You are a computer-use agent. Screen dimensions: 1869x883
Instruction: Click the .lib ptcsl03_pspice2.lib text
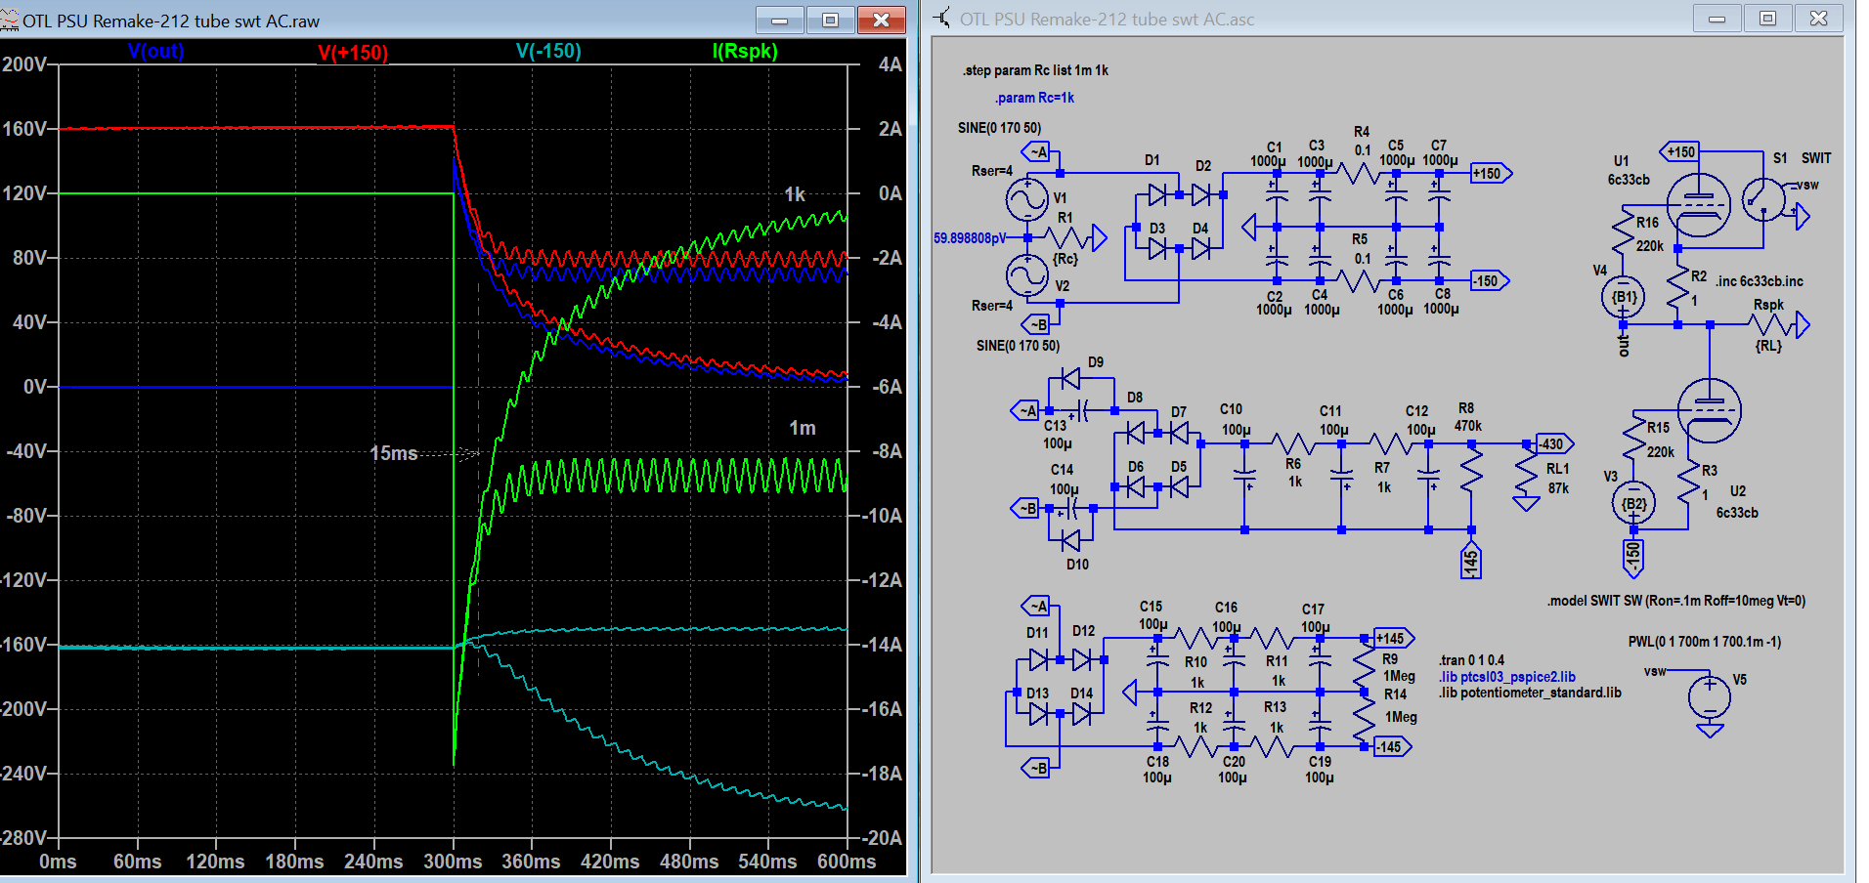click(1507, 677)
